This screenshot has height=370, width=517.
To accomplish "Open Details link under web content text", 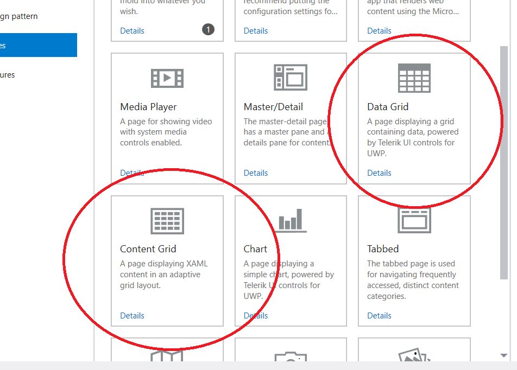I will [379, 31].
